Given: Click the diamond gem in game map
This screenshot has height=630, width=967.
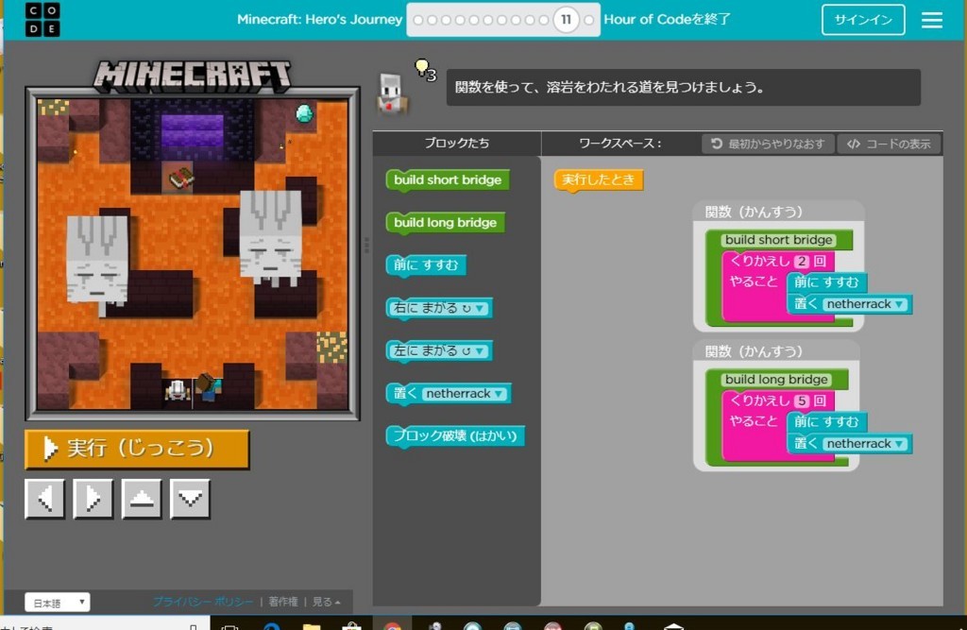Looking at the screenshot, I should click(x=304, y=113).
